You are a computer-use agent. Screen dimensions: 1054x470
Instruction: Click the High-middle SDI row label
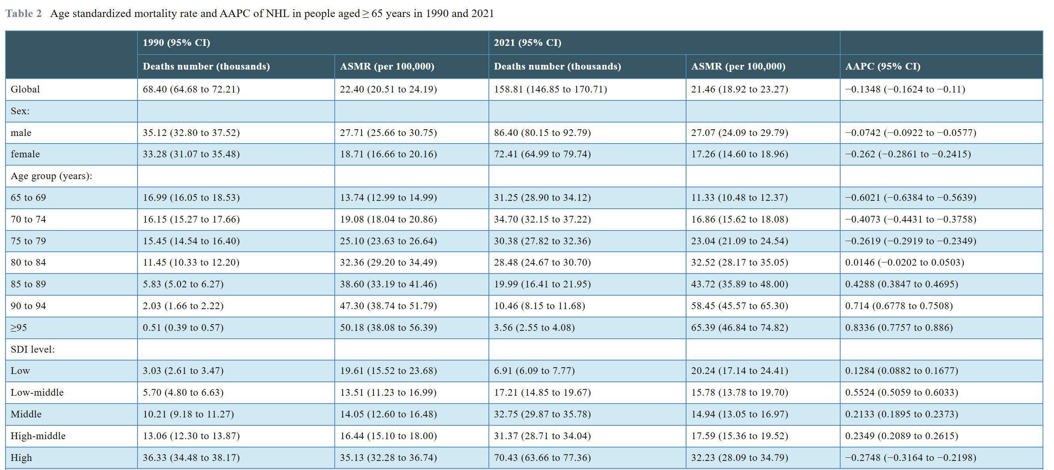click(x=38, y=436)
